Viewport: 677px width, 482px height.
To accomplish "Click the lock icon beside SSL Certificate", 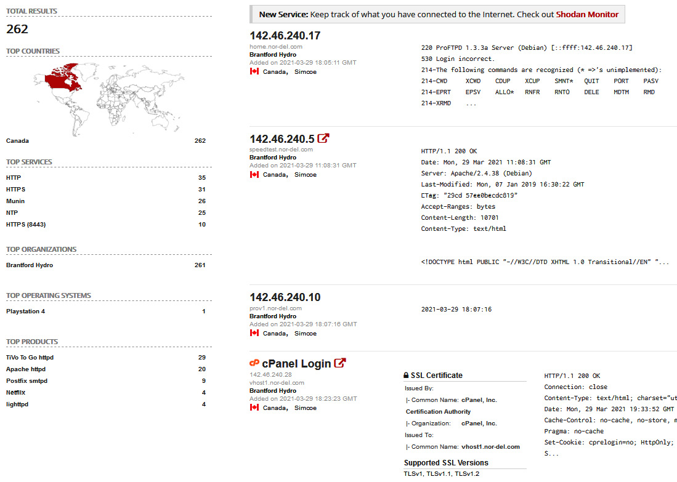I will (406, 376).
